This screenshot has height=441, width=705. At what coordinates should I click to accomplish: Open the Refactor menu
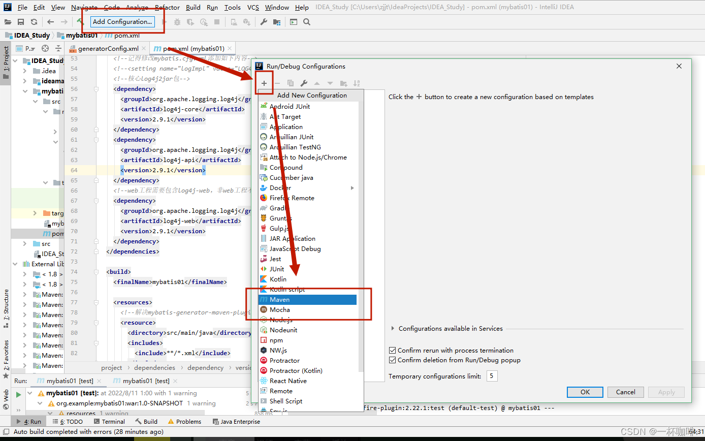[x=167, y=8]
